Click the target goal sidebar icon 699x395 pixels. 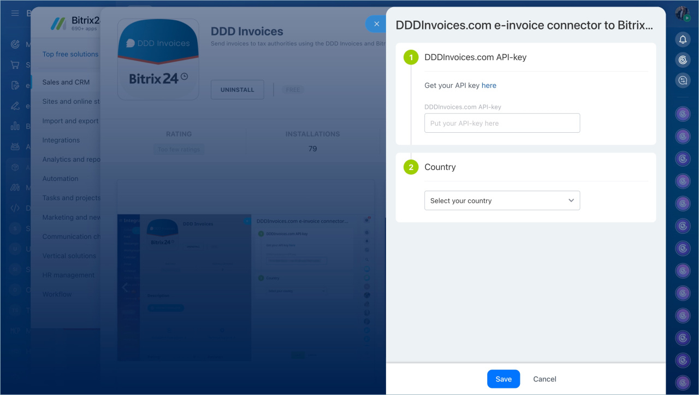point(15,44)
